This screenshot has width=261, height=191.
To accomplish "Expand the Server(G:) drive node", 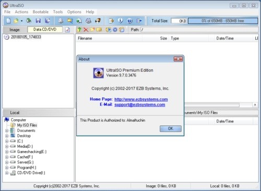I will pyautogui.click(x=7, y=162).
